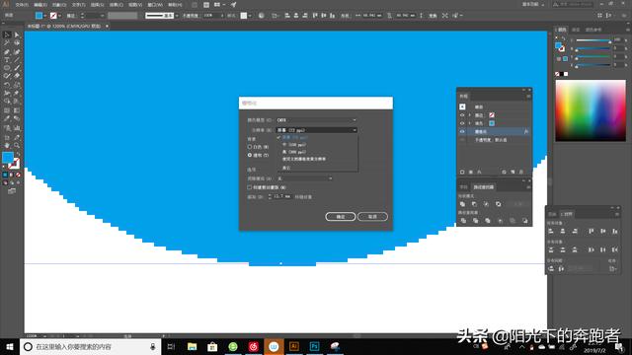The image size is (632, 355).
Task: Select the Pen tool
Action: tap(7, 51)
